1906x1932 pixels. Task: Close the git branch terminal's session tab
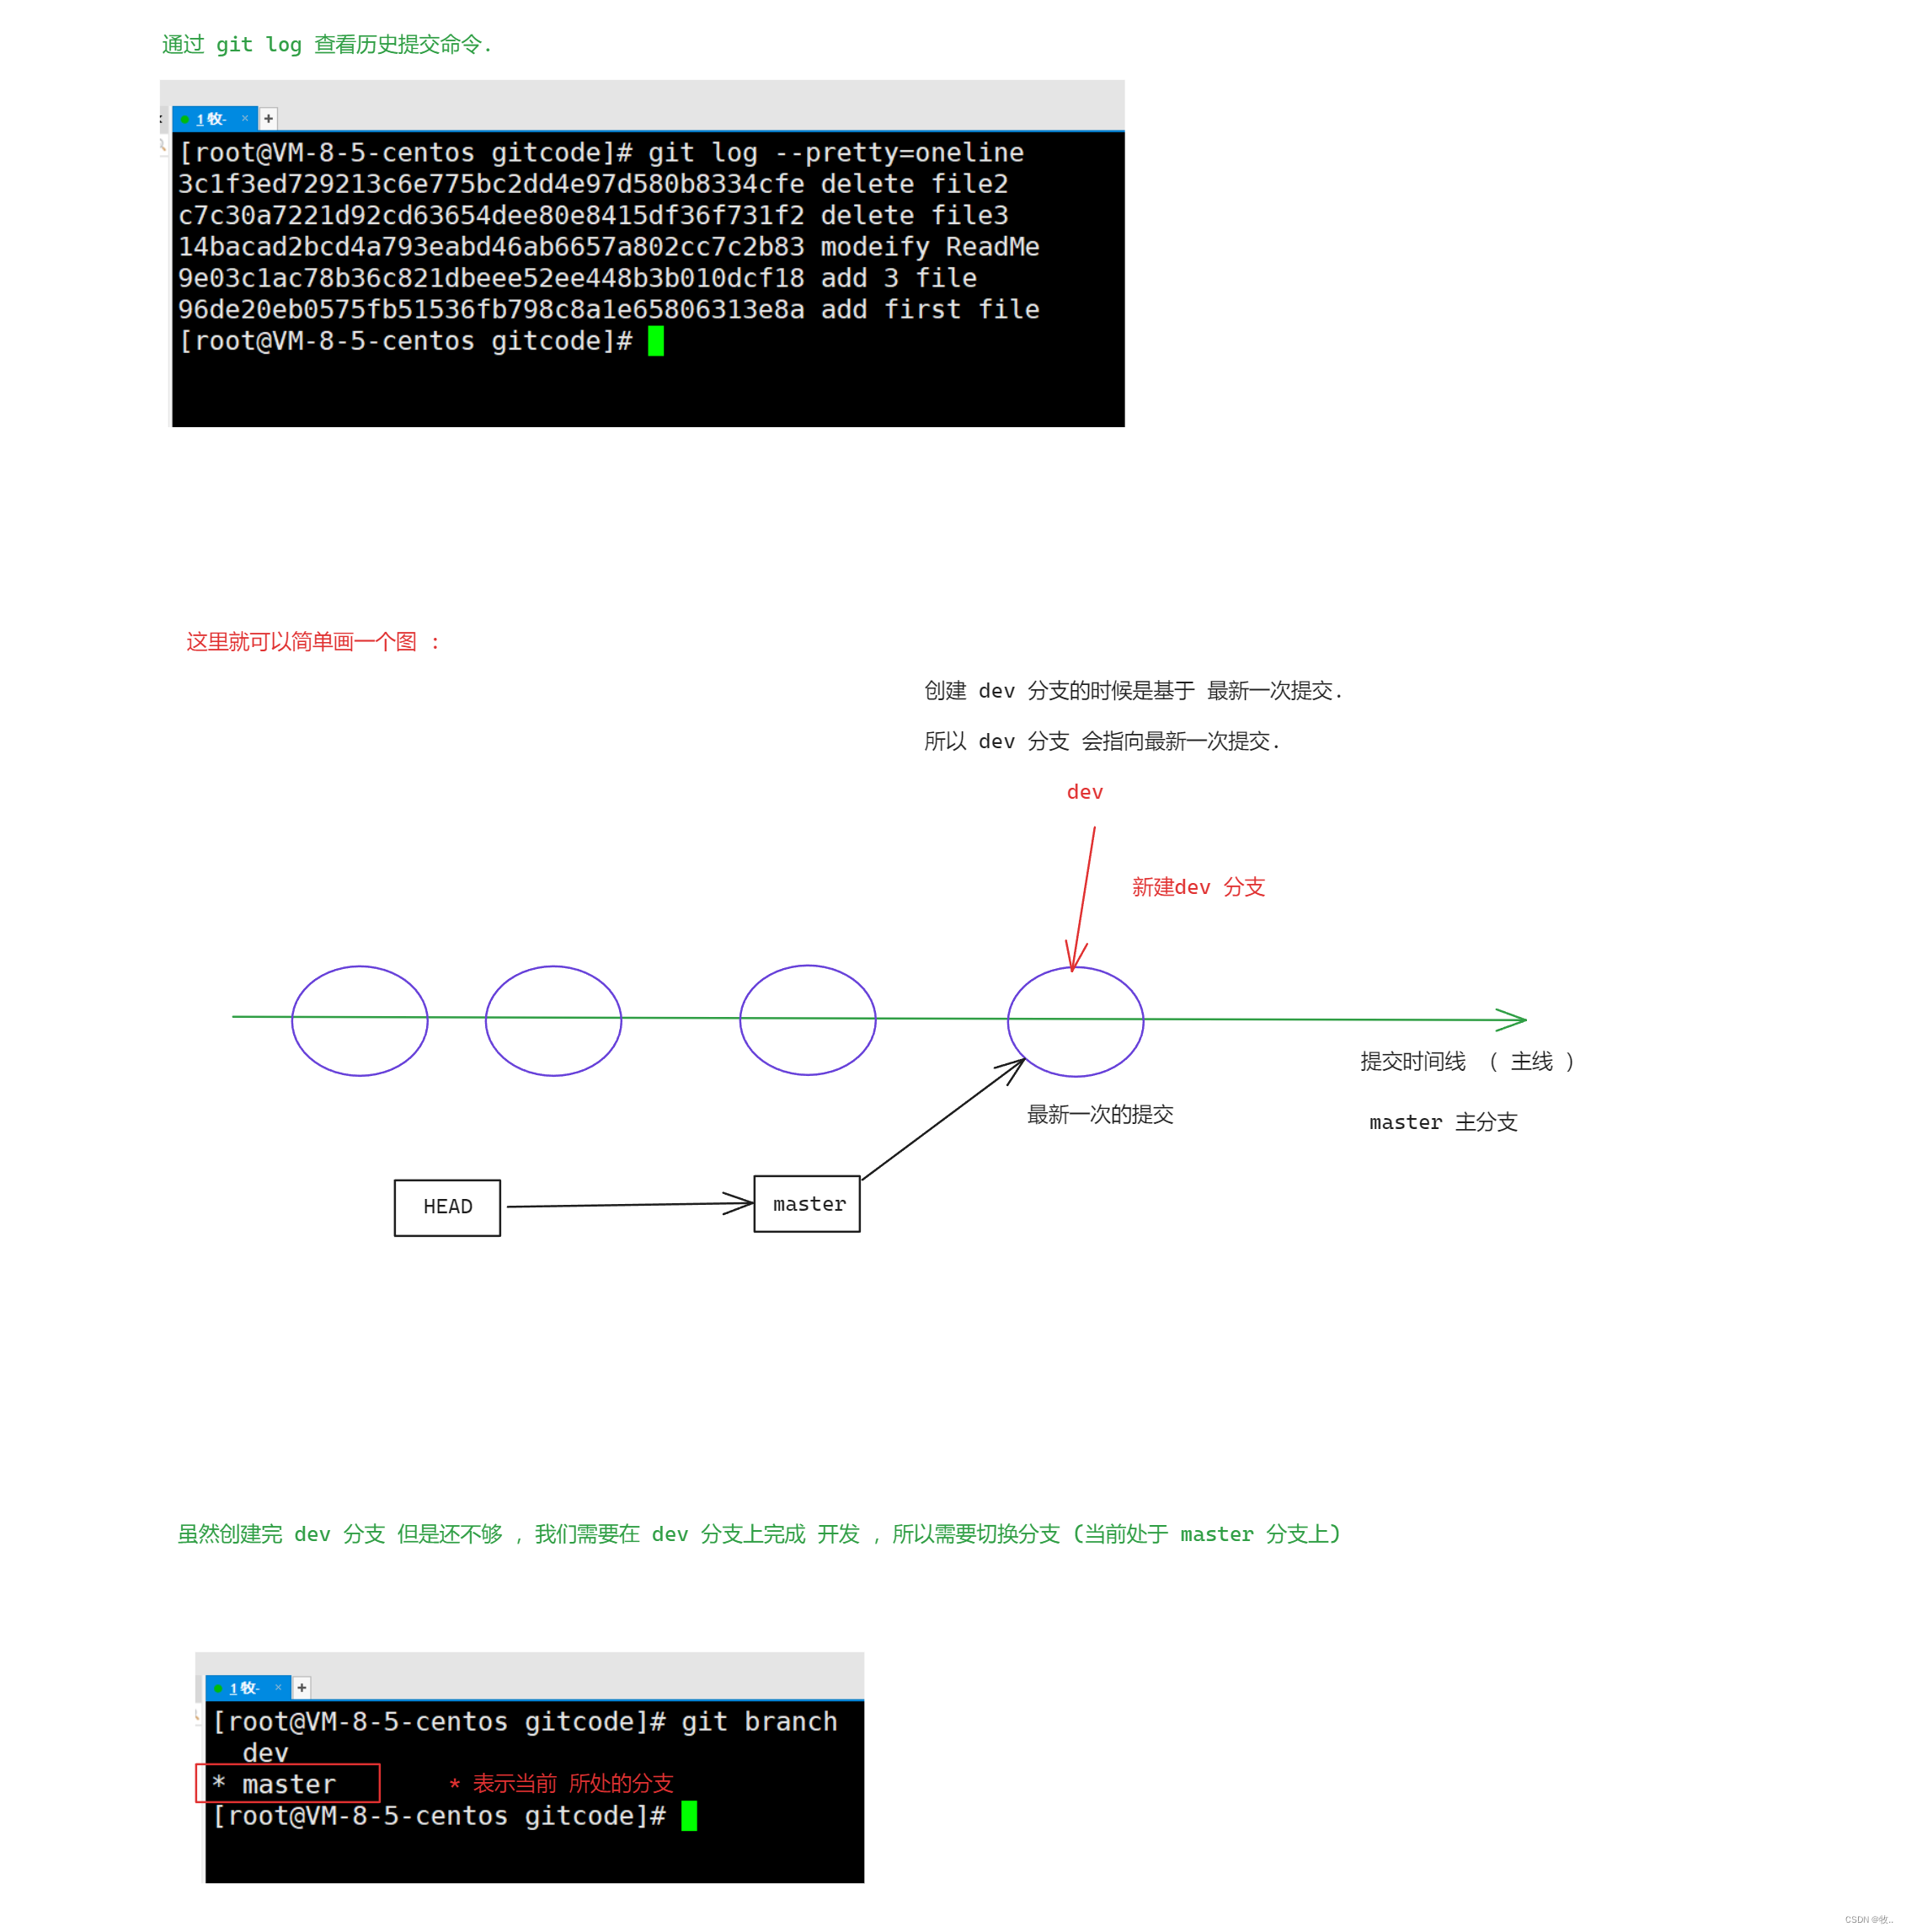tap(278, 1687)
